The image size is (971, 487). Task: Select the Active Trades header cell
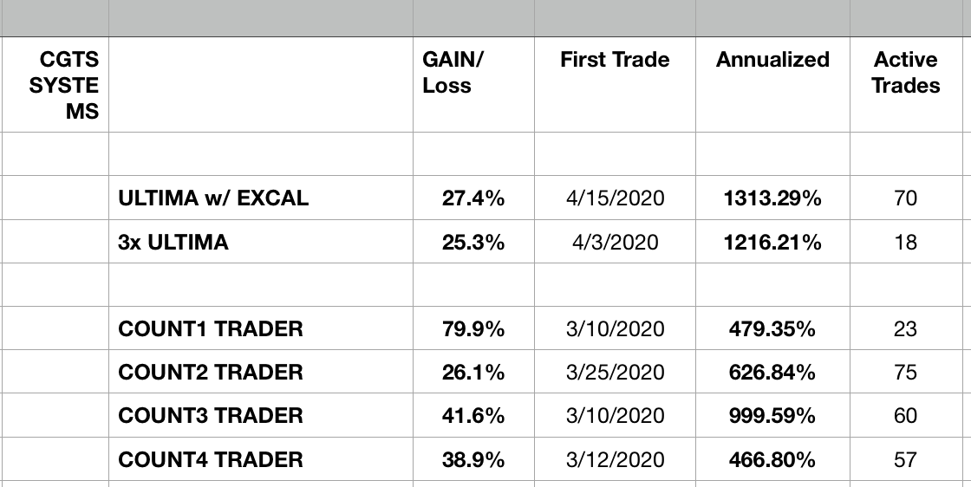coord(905,73)
